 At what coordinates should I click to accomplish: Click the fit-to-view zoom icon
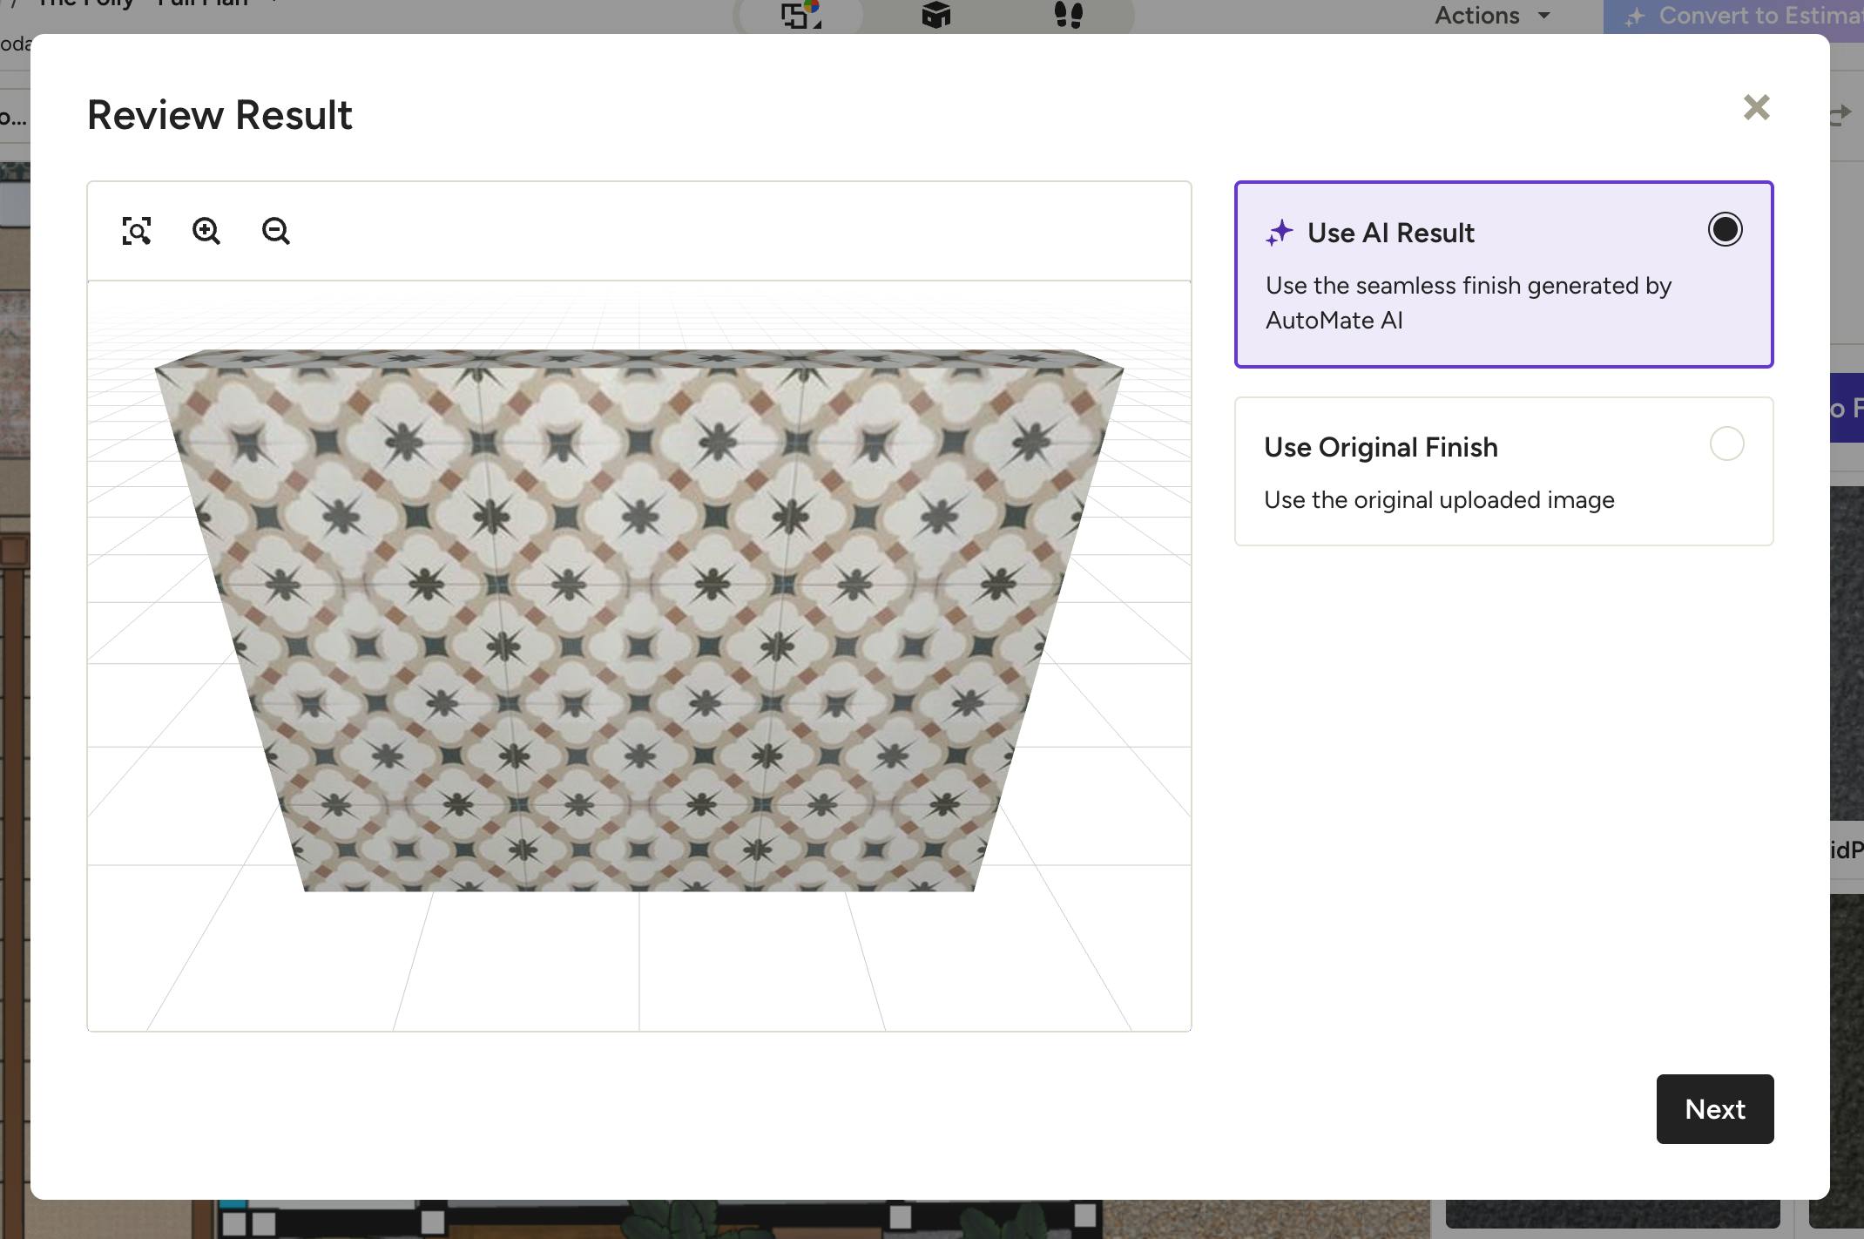pos(137,231)
